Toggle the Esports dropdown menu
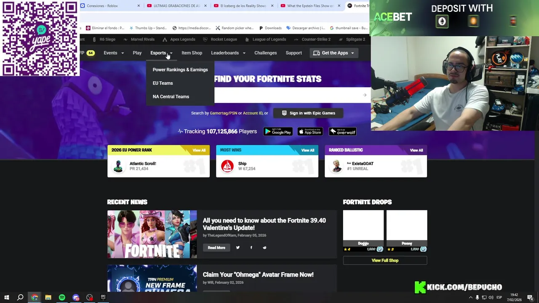This screenshot has height=303, width=539. pos(161,53)
